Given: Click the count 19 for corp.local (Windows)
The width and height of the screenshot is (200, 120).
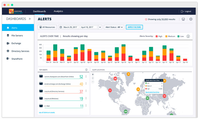Looking at the screenshot, I should (81, 98).
